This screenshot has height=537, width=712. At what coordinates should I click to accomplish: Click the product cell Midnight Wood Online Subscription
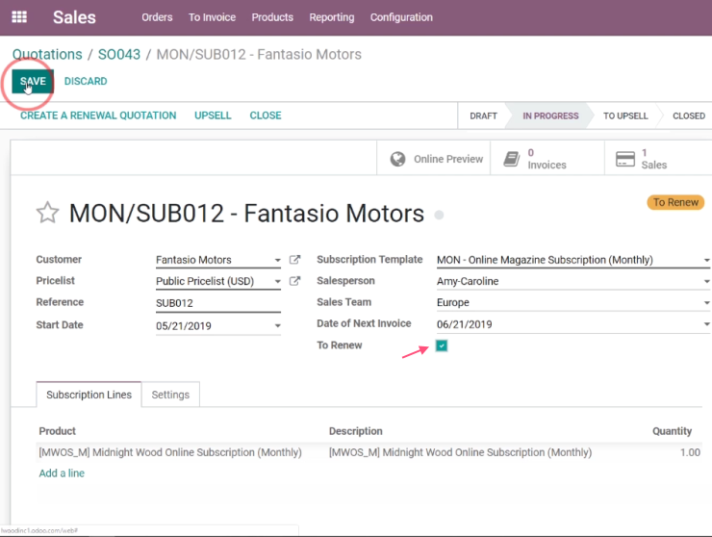click(x=170, y=452)
